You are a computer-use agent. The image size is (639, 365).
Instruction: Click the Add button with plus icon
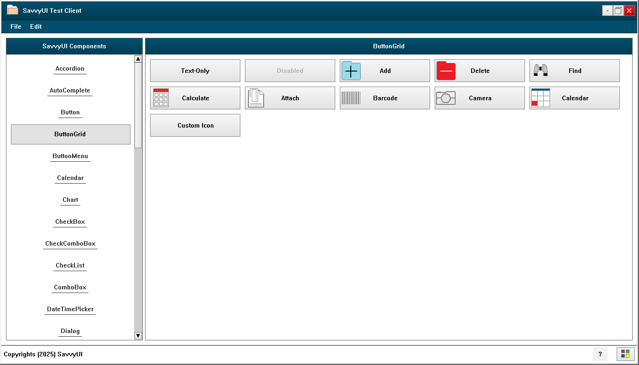pos(384,71)
